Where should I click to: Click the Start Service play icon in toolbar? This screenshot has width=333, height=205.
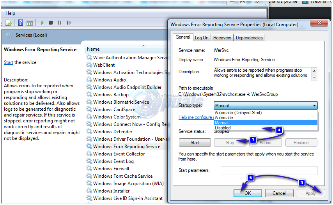tap(42, 23)
